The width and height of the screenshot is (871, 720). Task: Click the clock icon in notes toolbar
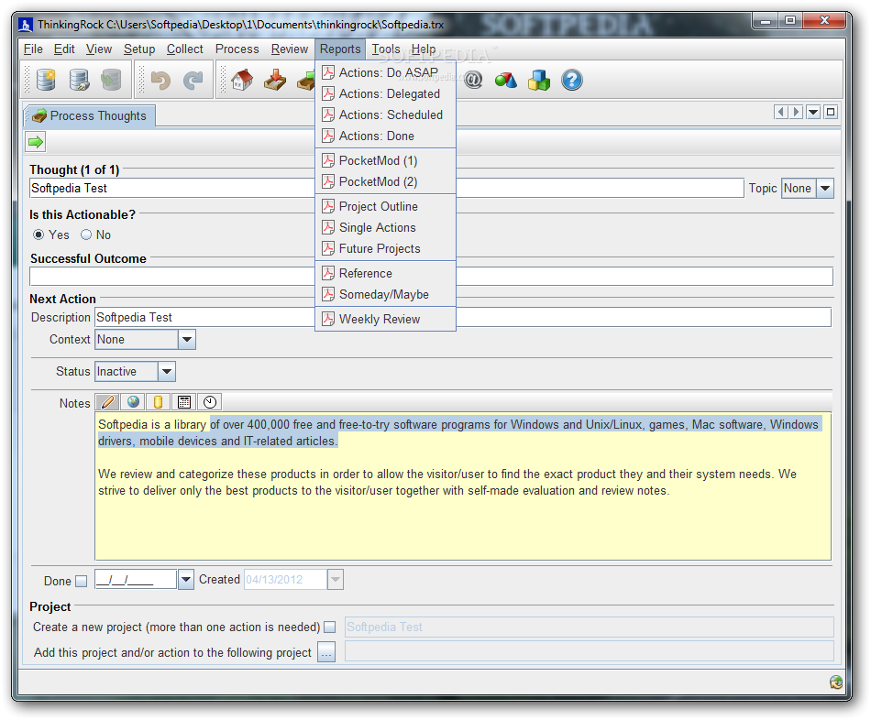pos(210,401)
